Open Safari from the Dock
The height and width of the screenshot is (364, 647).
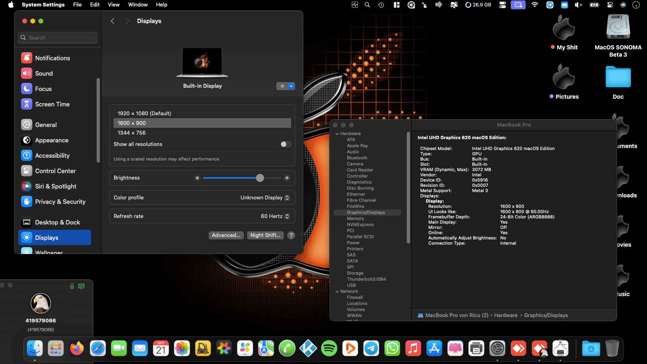pyautogui.click(x=98, y=348)
